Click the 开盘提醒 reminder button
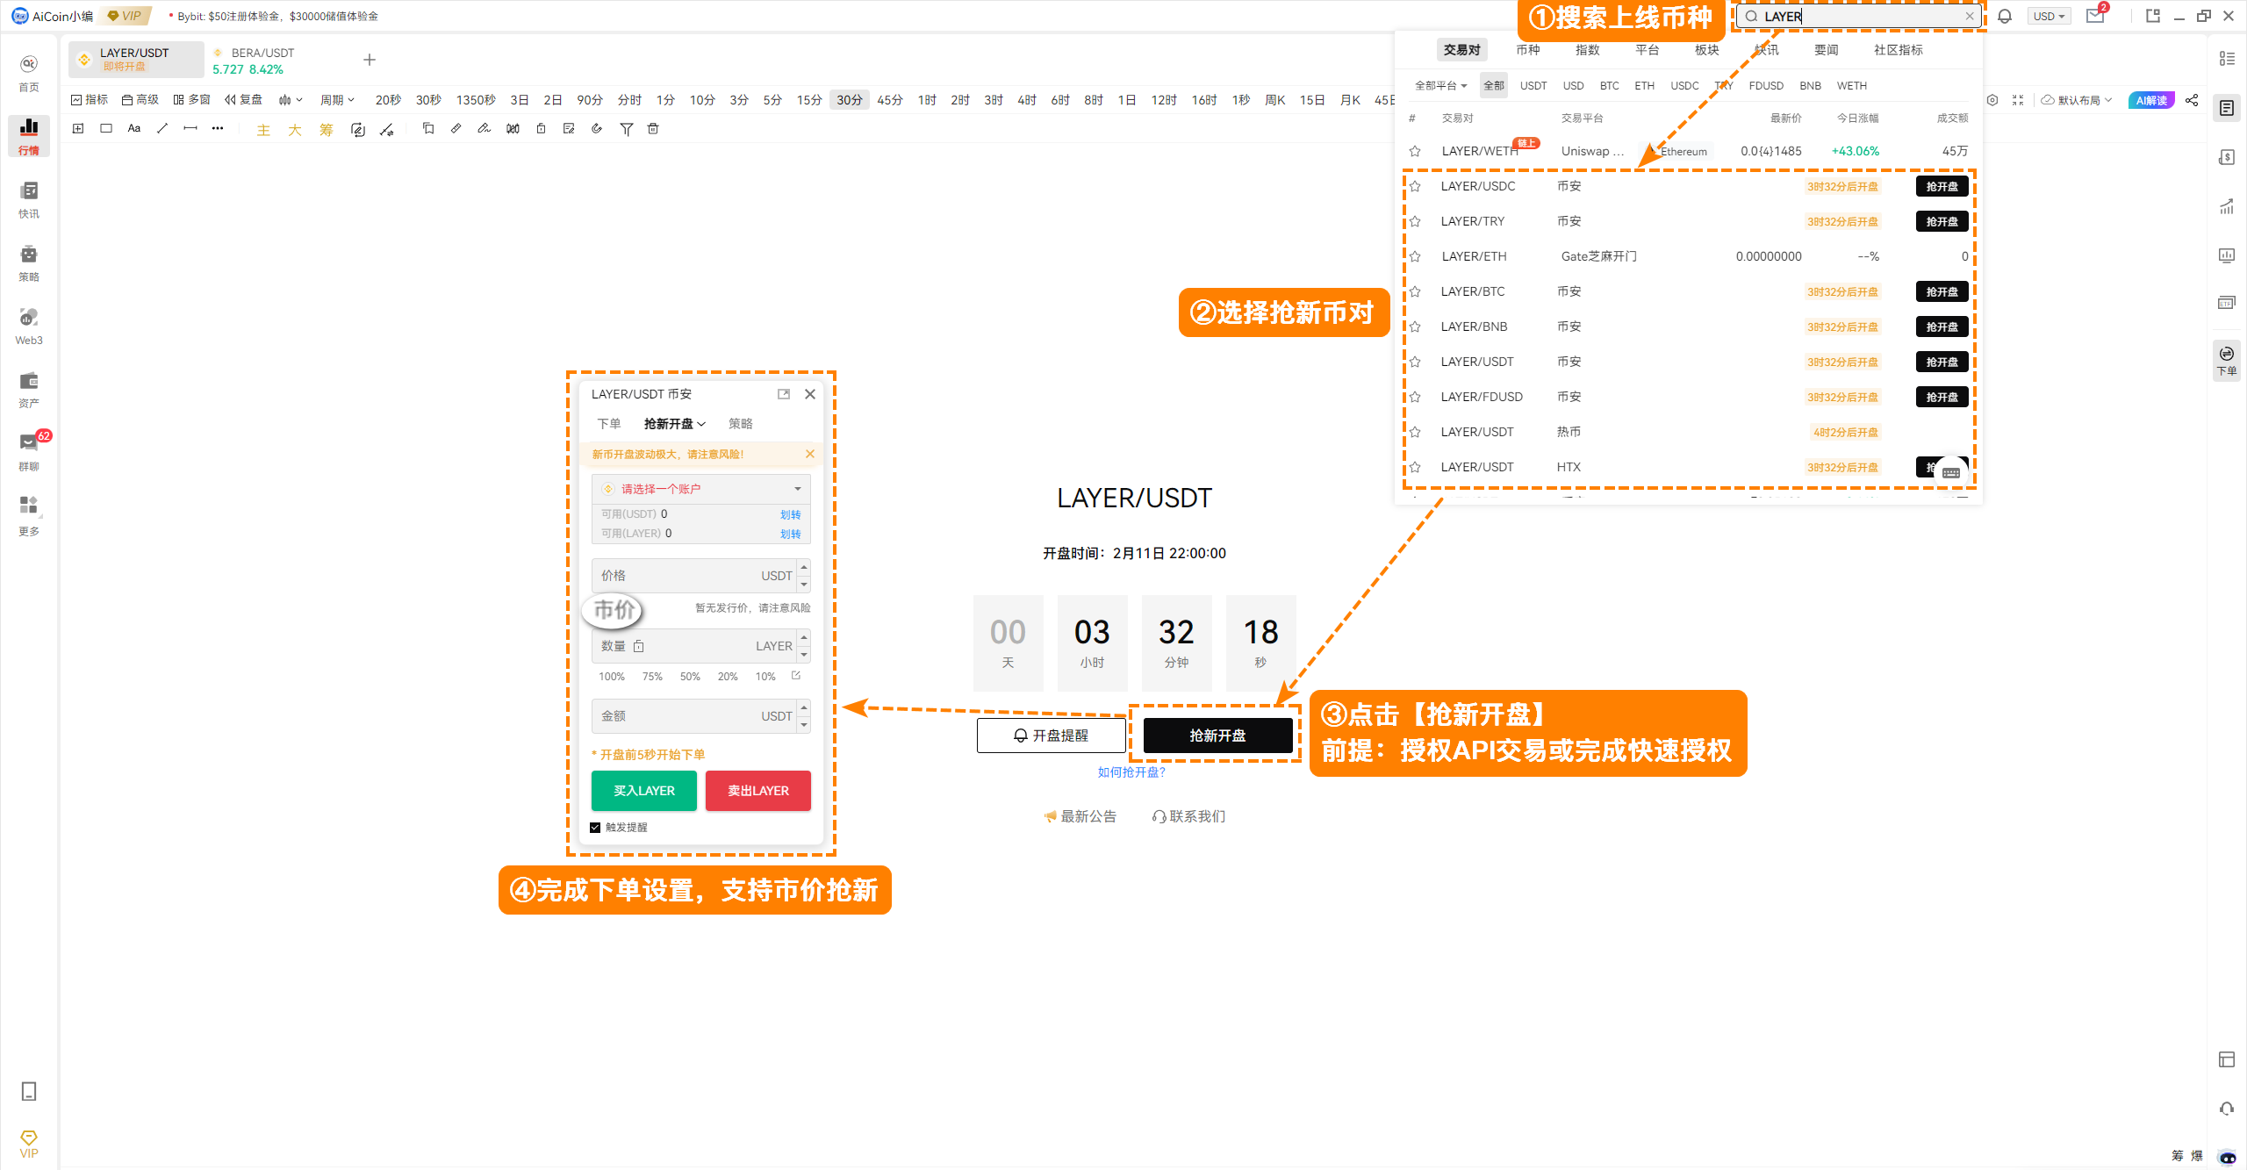 [1052, 736]
